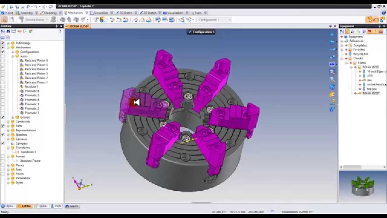
Task: Click the pin icon of the Entities panel
Action: click(x=57, y=26)
